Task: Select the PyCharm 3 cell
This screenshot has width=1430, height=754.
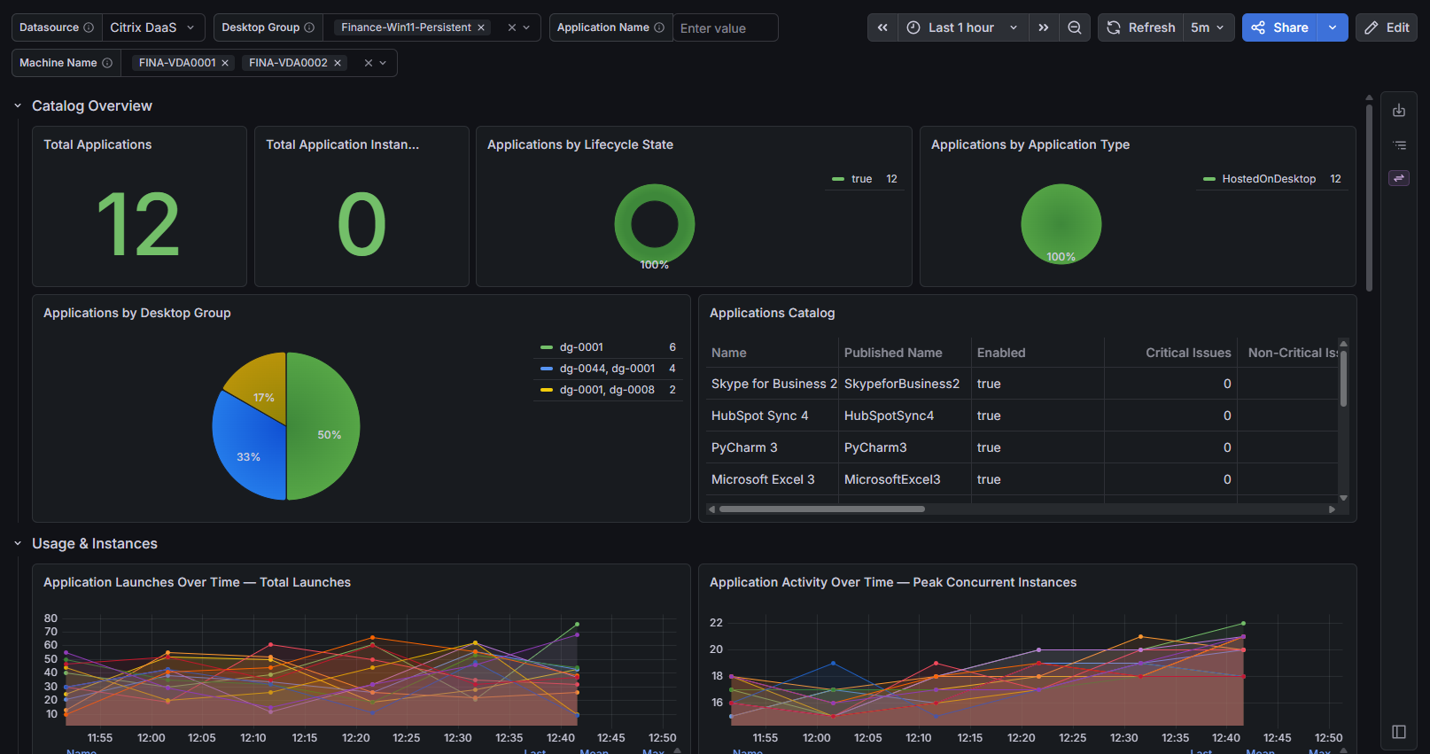Action: pyautogui.click(x=773, y=447)
